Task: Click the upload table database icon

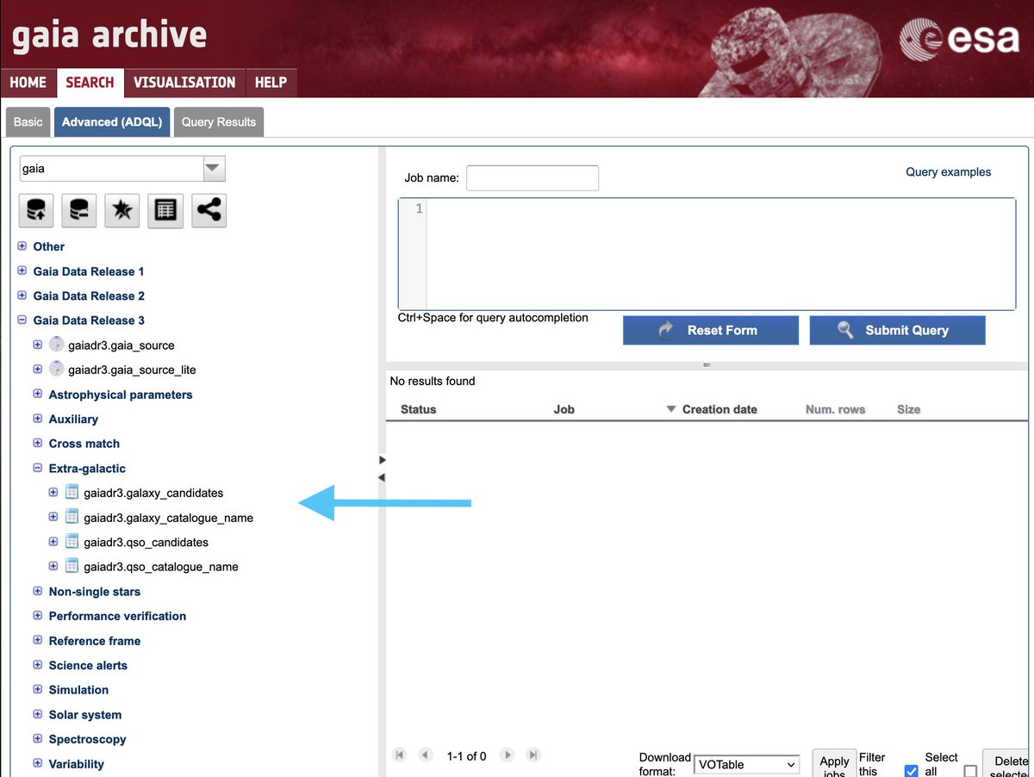Action: [36, 210]
